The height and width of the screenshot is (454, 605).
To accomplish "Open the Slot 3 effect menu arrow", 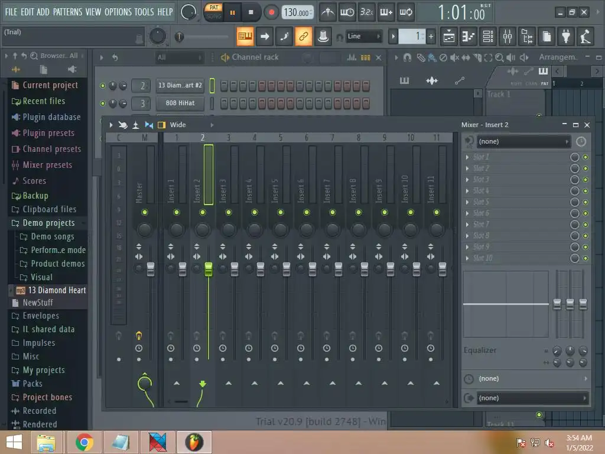I will pos(467,180).
